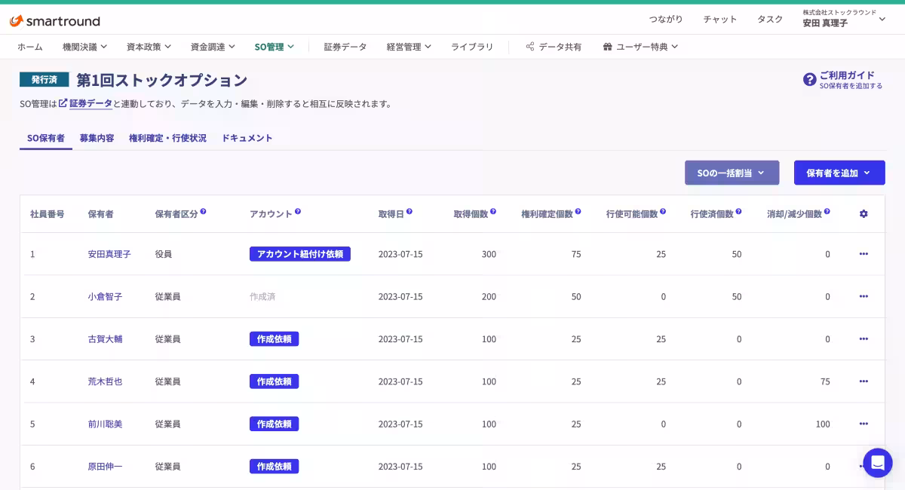Click help icon next to 取得日
Screen dimensions: 905x490
(x=410, y=212)
